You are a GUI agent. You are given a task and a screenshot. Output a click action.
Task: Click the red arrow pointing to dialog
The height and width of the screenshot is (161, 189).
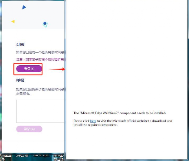(57, 69)
